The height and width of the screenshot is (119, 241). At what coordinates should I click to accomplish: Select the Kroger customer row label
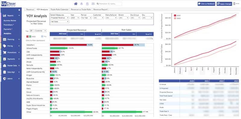coord(29,75)
